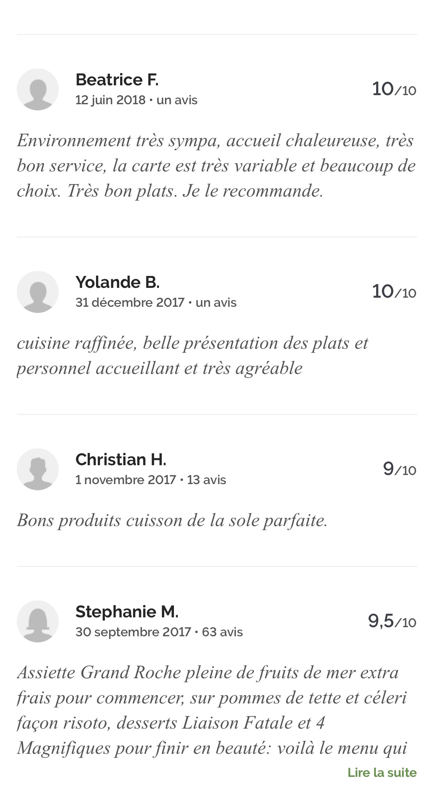Tap '1 novembre 2017 · 13 avis' line
Screen dimensions: 431x808
pos(151,480)
